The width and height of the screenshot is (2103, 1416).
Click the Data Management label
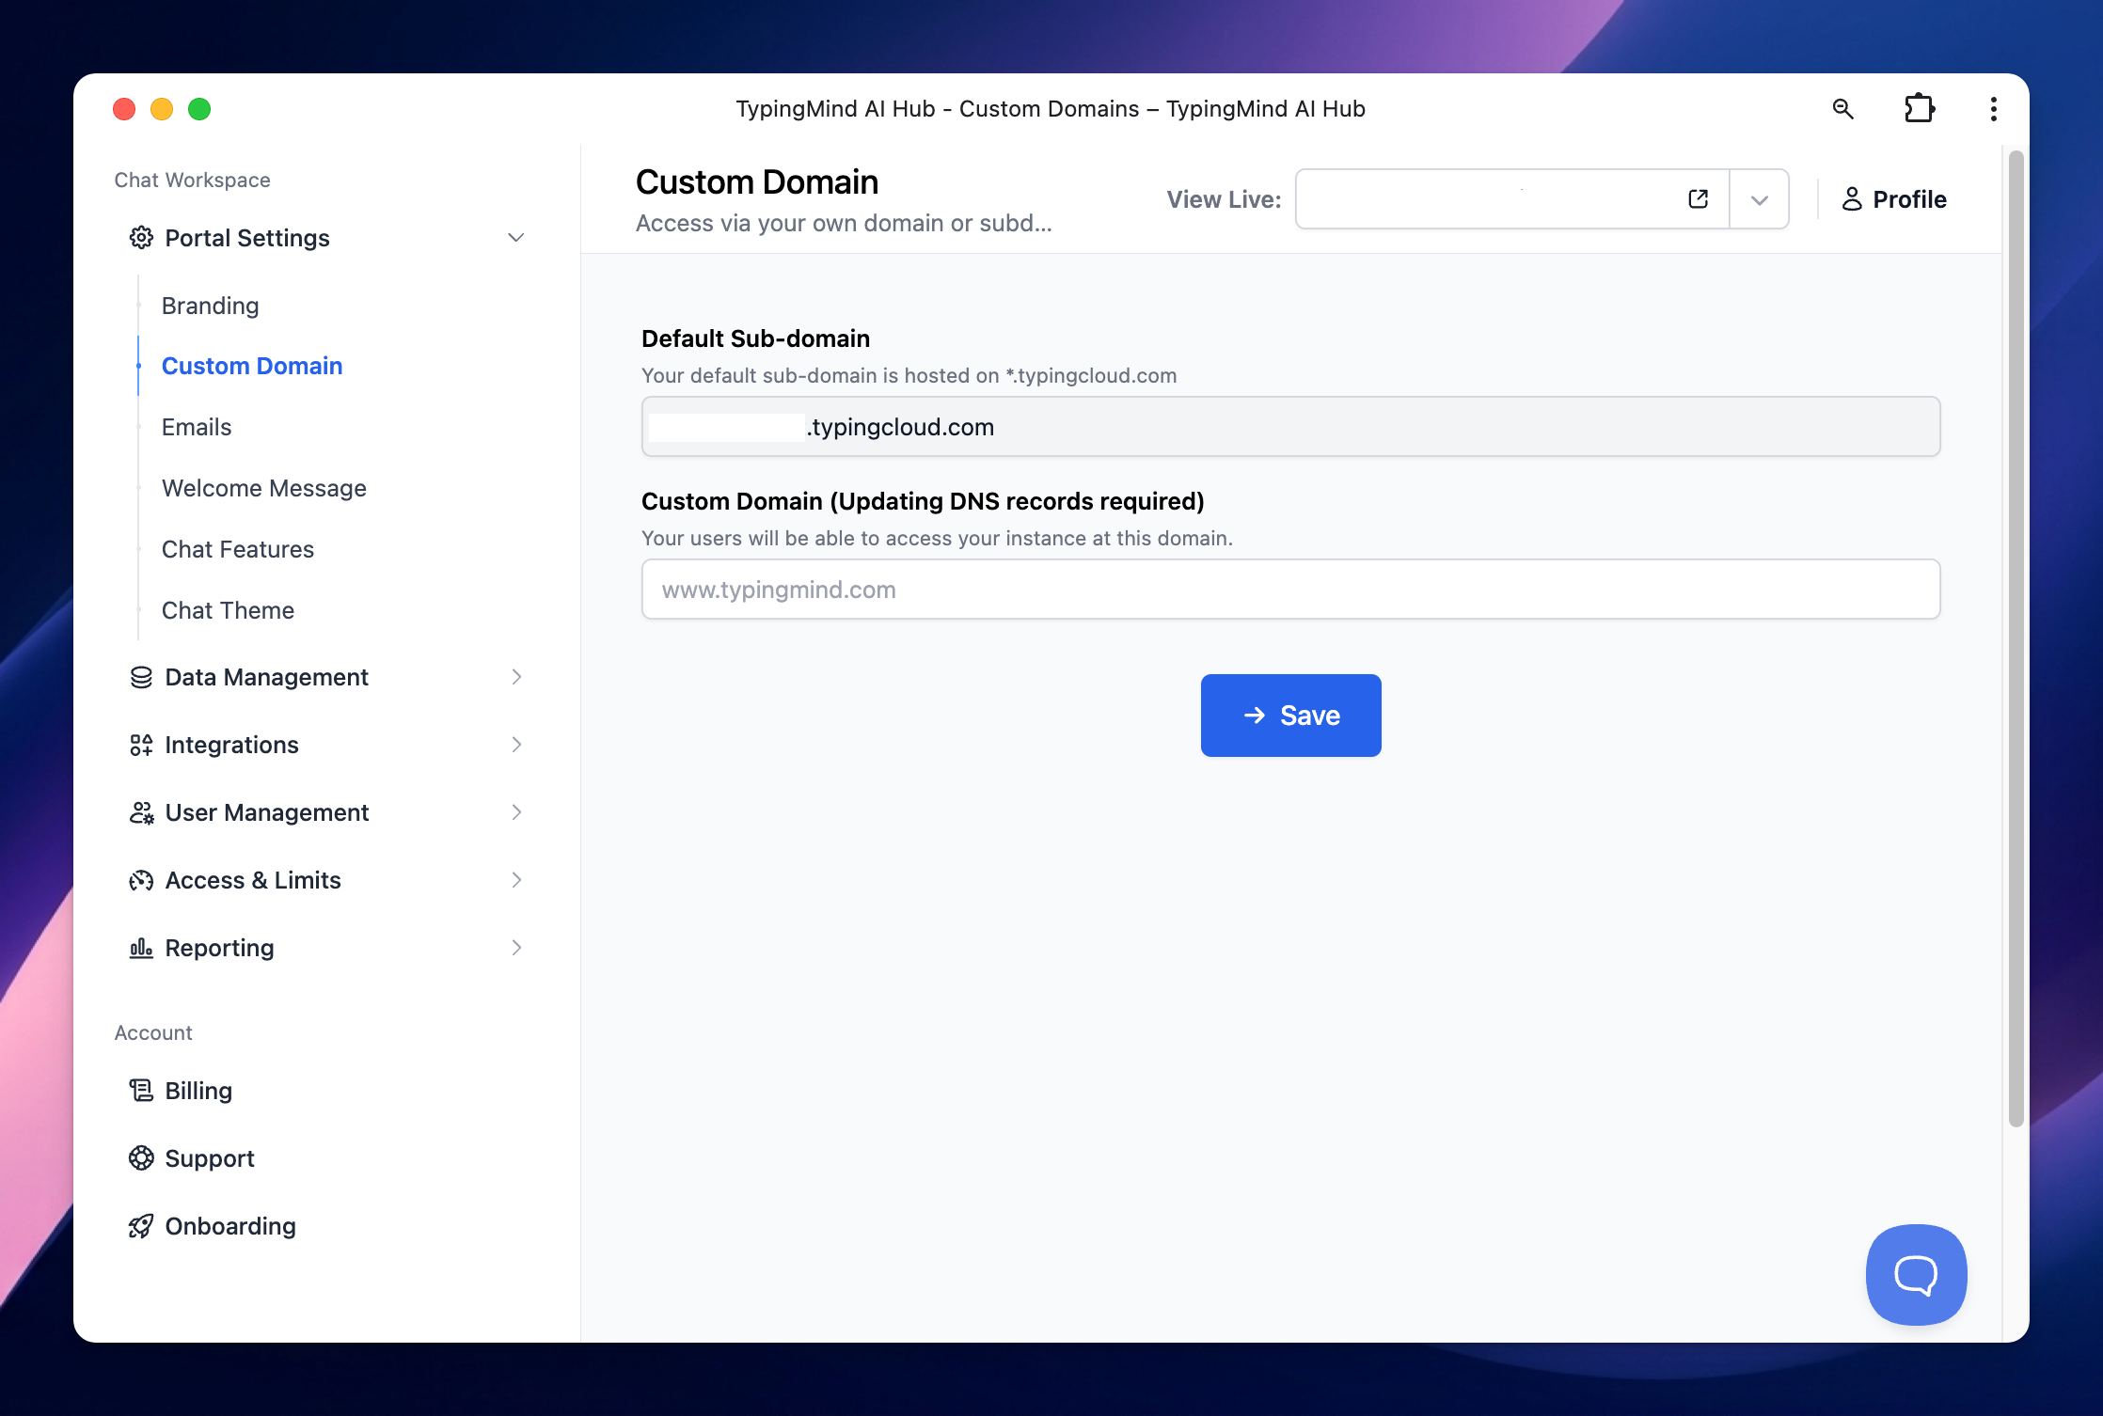coord(267,677)
